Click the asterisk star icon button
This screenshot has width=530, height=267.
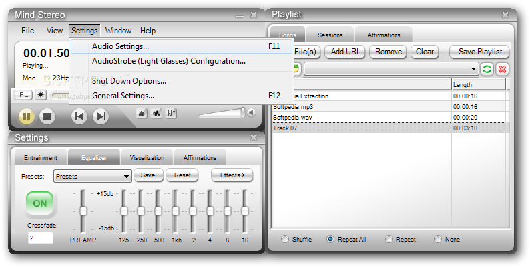coord(40,95)
